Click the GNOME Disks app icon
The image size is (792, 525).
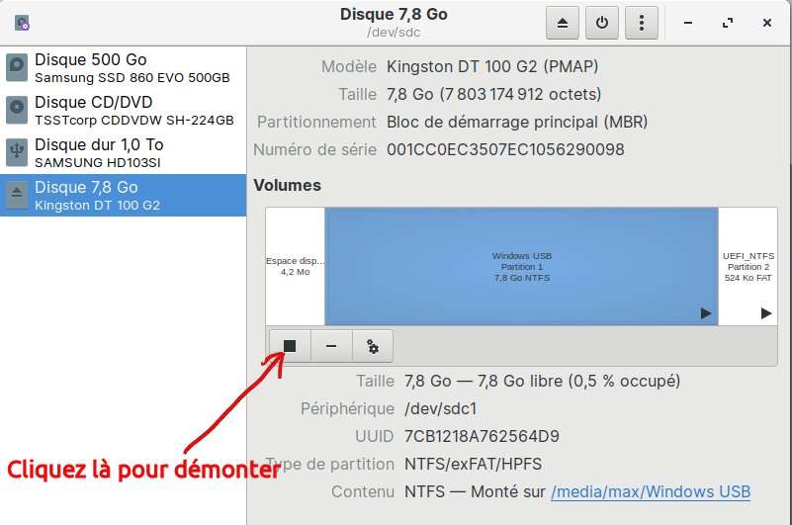pos(22,22)
